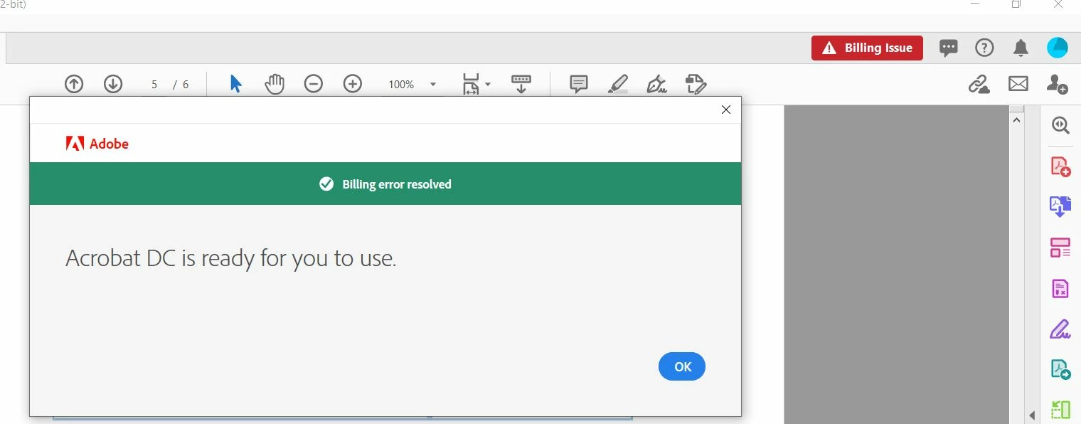The height and width of the screenshot is (424, 1081).
Task: Send the file by email
Action: click(x=1018, y=84)
